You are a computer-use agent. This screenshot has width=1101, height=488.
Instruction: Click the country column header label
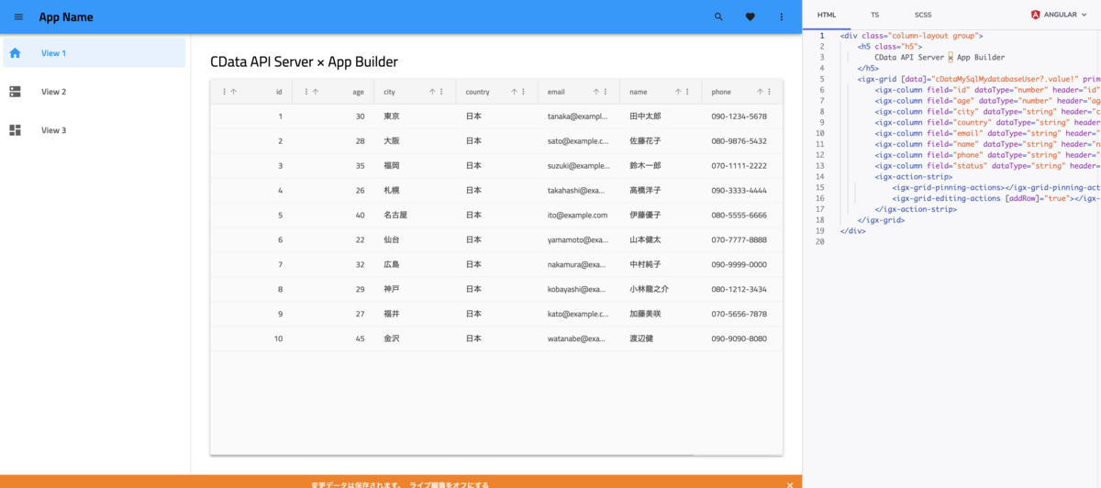(477, 92)
